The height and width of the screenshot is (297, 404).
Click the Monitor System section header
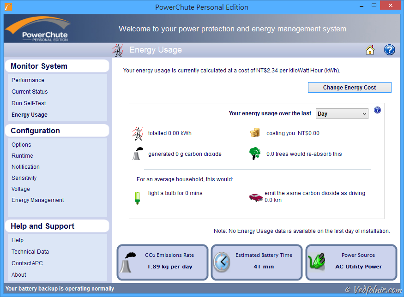coord(57,66)
